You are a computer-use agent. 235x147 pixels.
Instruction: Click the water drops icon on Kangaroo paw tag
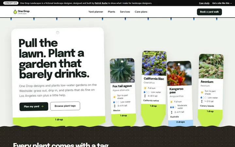[173, 107]
